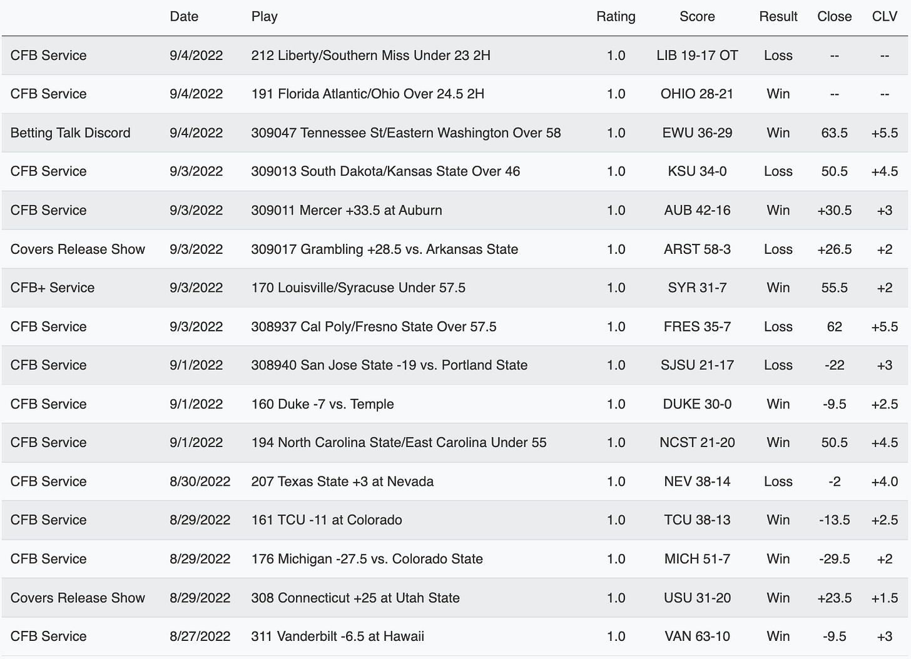This screenshot has width=911, height=659.
Task: Click the -29.5 close value
Action: [x=835, y=559]
